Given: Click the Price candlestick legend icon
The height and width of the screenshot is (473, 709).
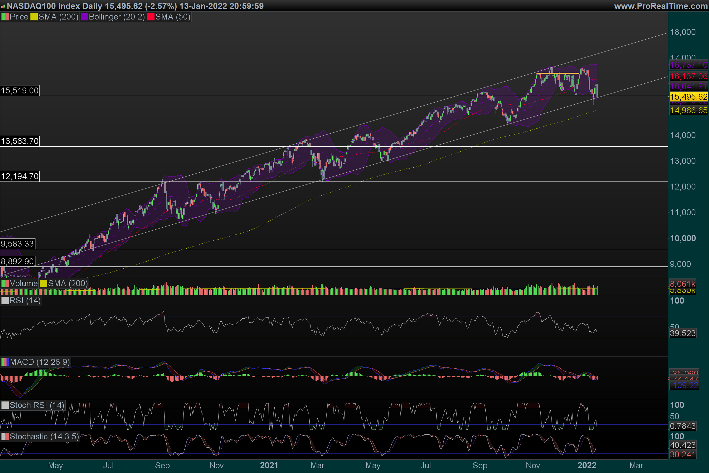Looking at the screenshot, I should 5,17.
